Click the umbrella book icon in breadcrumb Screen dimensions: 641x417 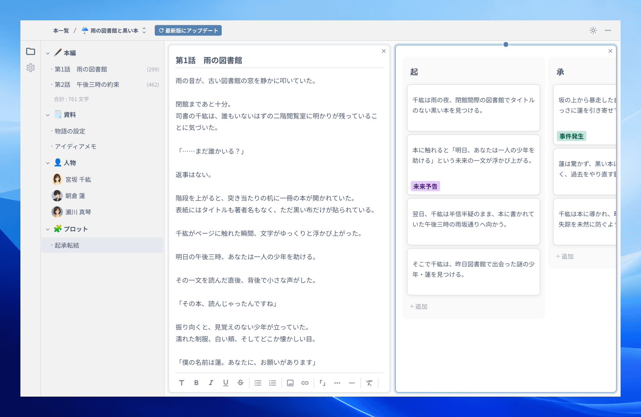tap(85, 31)
